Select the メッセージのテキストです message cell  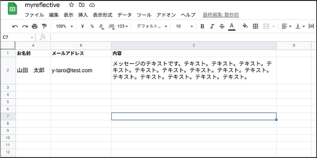194,71
